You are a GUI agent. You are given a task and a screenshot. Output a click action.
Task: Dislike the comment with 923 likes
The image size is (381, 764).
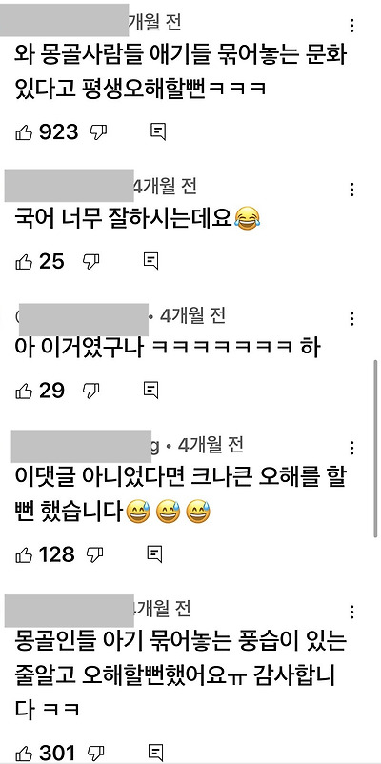click(99, 132)
